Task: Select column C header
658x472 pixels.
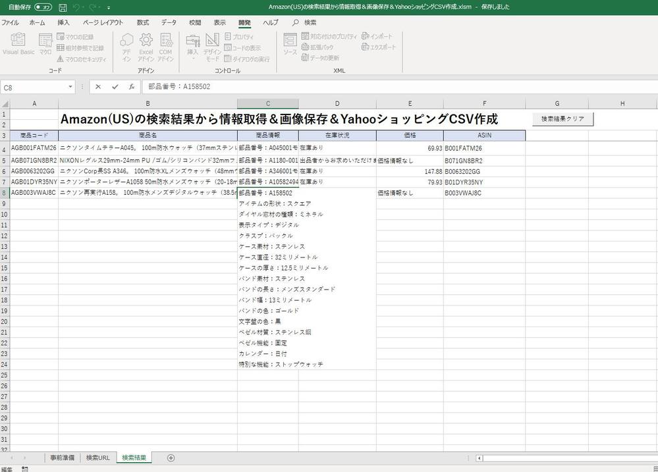Action: click(x=267, y=103)
